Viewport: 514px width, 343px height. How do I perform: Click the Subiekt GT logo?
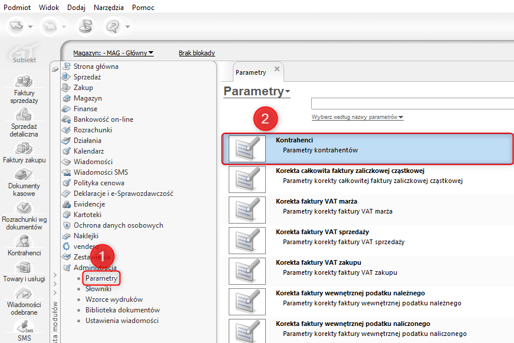(x=24, y=54)
